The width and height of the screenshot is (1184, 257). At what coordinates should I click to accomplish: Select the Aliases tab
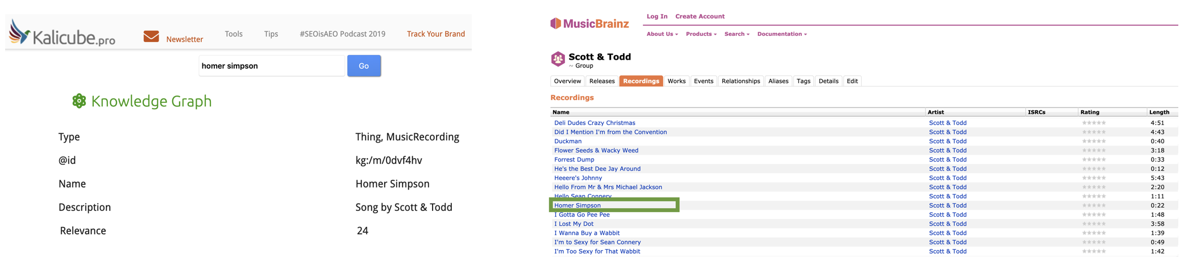click(x=778, y=81)
